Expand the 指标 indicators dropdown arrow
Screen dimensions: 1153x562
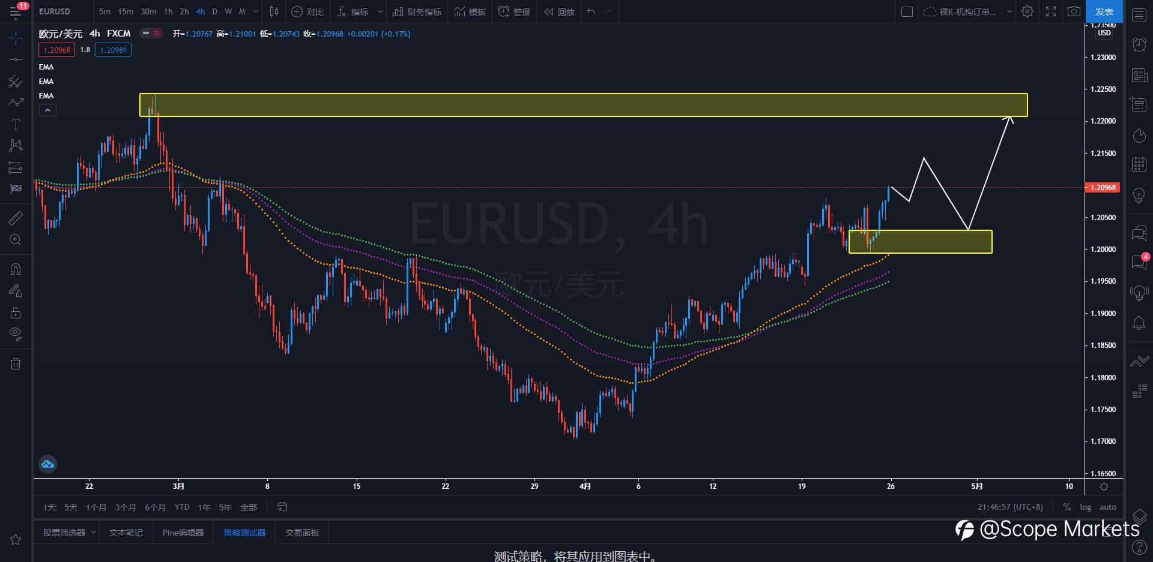coord(380,11)
